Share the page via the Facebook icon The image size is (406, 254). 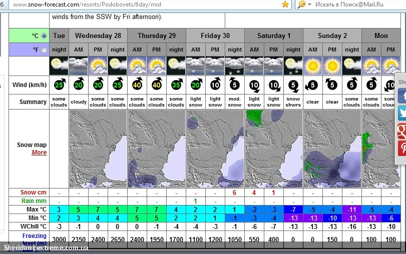click(402, 95)
